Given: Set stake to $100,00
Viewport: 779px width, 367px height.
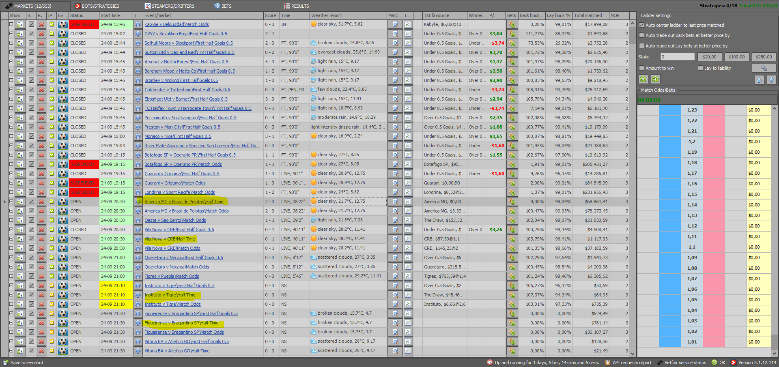Looking at the screenshot, I should (736, 57).
